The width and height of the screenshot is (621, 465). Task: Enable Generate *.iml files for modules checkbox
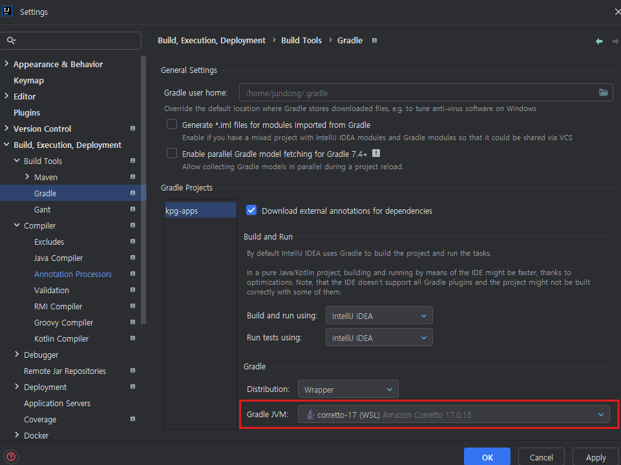pos(172,124)
